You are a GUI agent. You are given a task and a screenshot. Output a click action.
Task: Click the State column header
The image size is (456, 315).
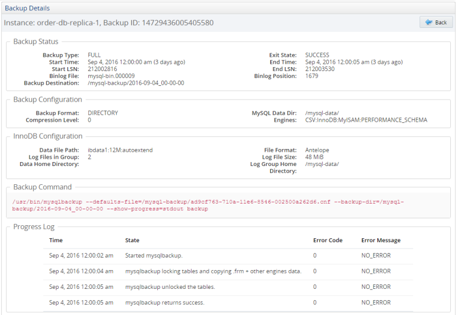[x=132, y=240]
